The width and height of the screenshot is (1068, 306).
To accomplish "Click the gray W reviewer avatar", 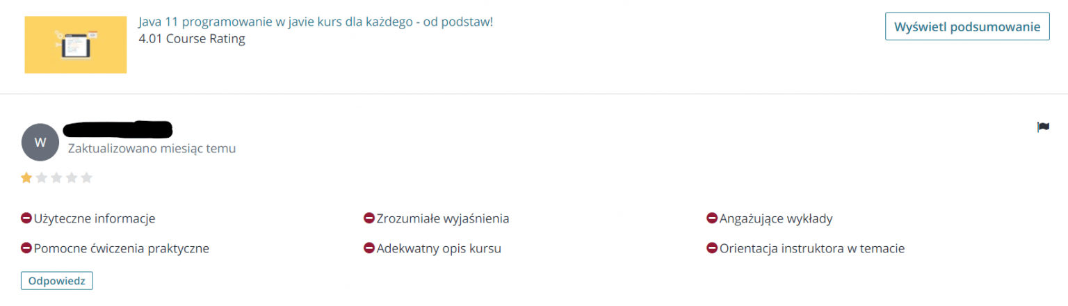I will 40,142.
